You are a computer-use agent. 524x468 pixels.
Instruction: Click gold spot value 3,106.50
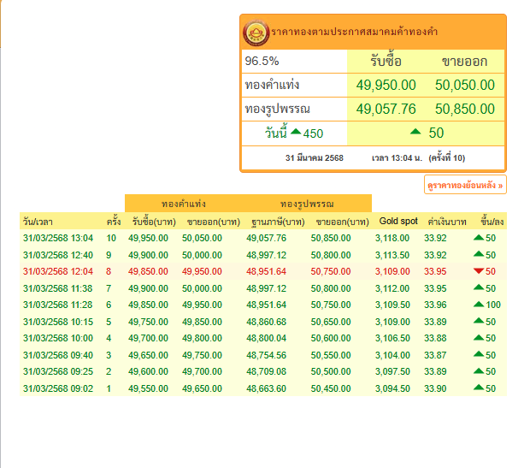(392, 338)
